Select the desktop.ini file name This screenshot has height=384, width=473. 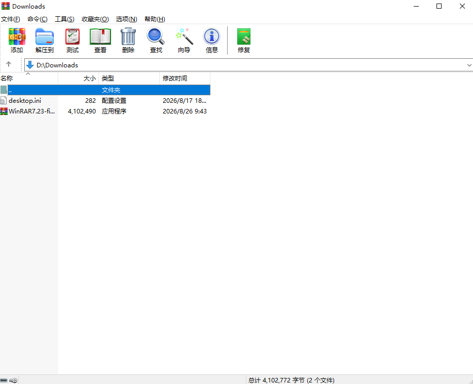click(25, 101)
